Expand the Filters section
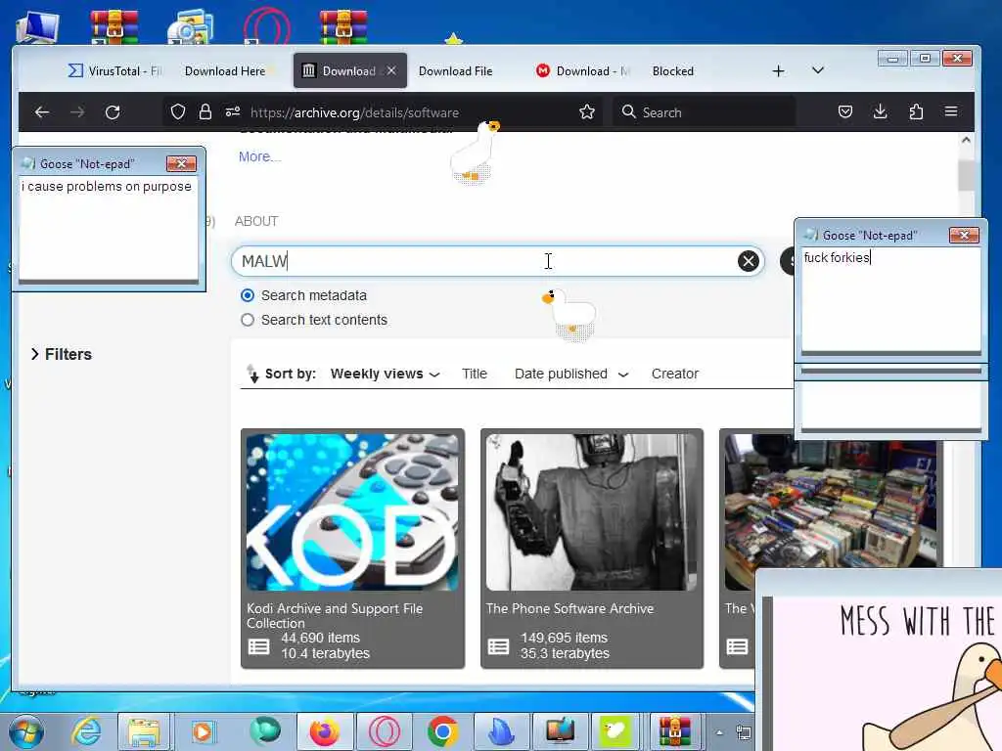 pyautogui.click(x=62, y=354)
